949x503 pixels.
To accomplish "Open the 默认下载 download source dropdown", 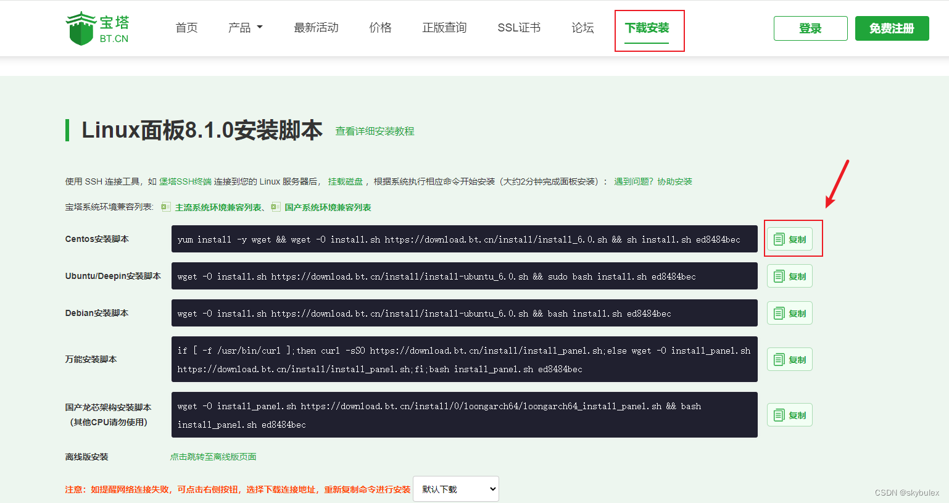I will pyautogui.click(x=456, y=489).
